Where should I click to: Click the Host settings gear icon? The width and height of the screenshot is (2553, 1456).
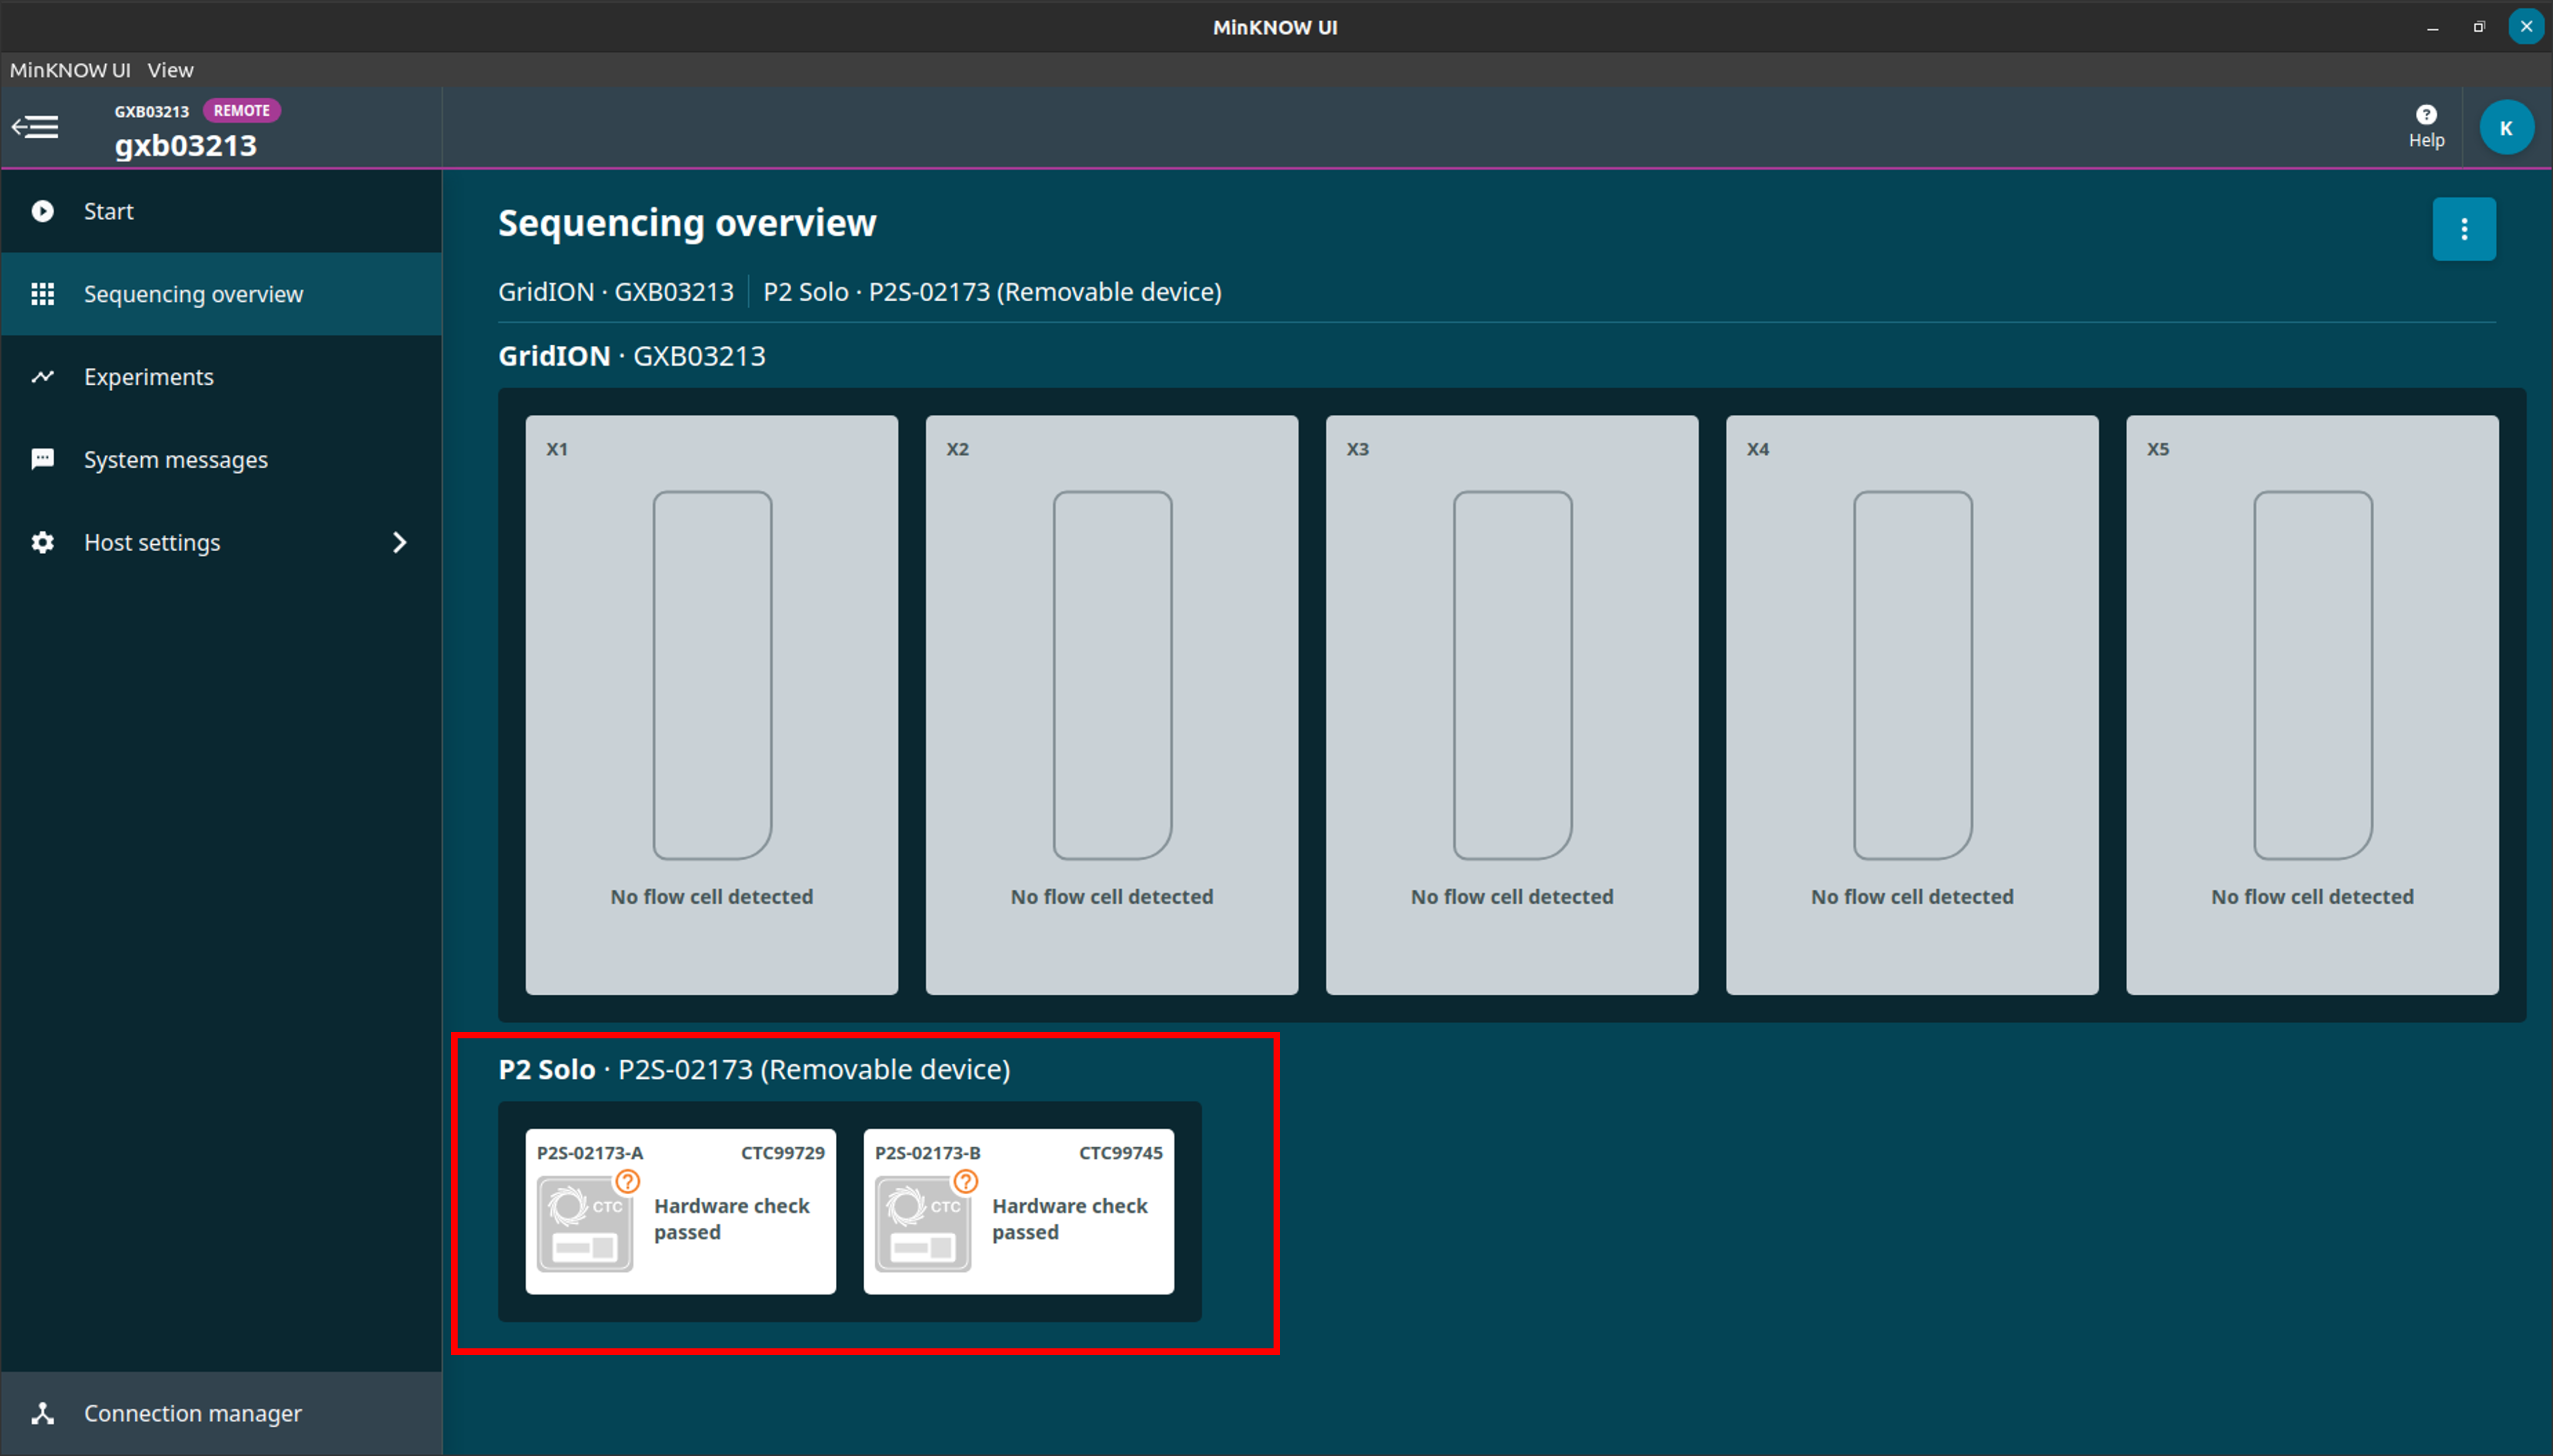tap(42, 542)
